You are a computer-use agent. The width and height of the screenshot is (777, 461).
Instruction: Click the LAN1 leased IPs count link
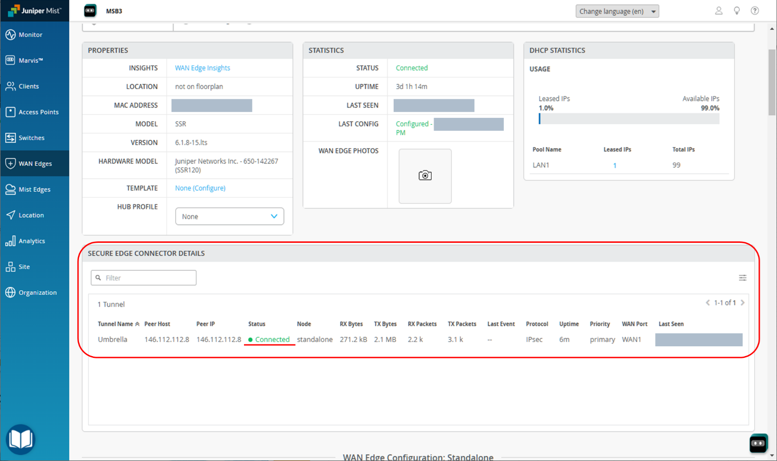pos(615,165)
